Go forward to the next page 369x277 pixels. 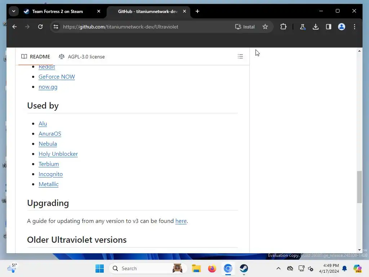pyautogui.click(x=27, y=27)
